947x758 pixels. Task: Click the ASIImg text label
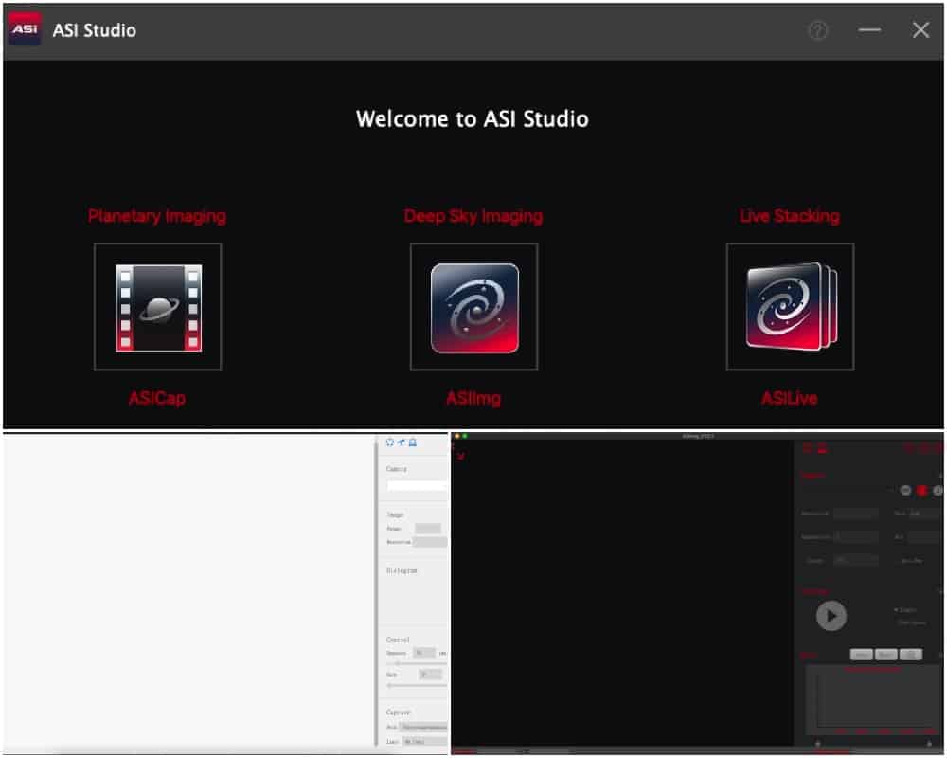(473, 398)
